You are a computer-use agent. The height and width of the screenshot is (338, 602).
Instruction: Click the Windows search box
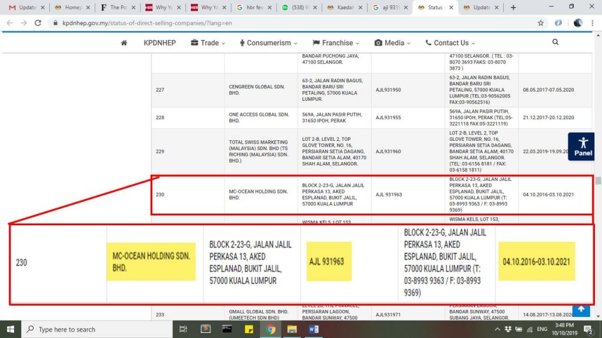[96, 329]
